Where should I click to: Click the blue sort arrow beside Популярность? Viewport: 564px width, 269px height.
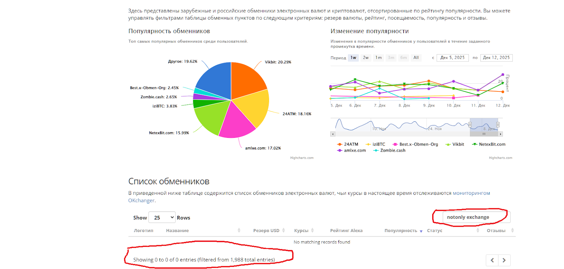coord(421,231)
